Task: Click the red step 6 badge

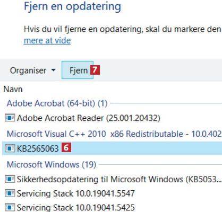Action: point(66,148)
